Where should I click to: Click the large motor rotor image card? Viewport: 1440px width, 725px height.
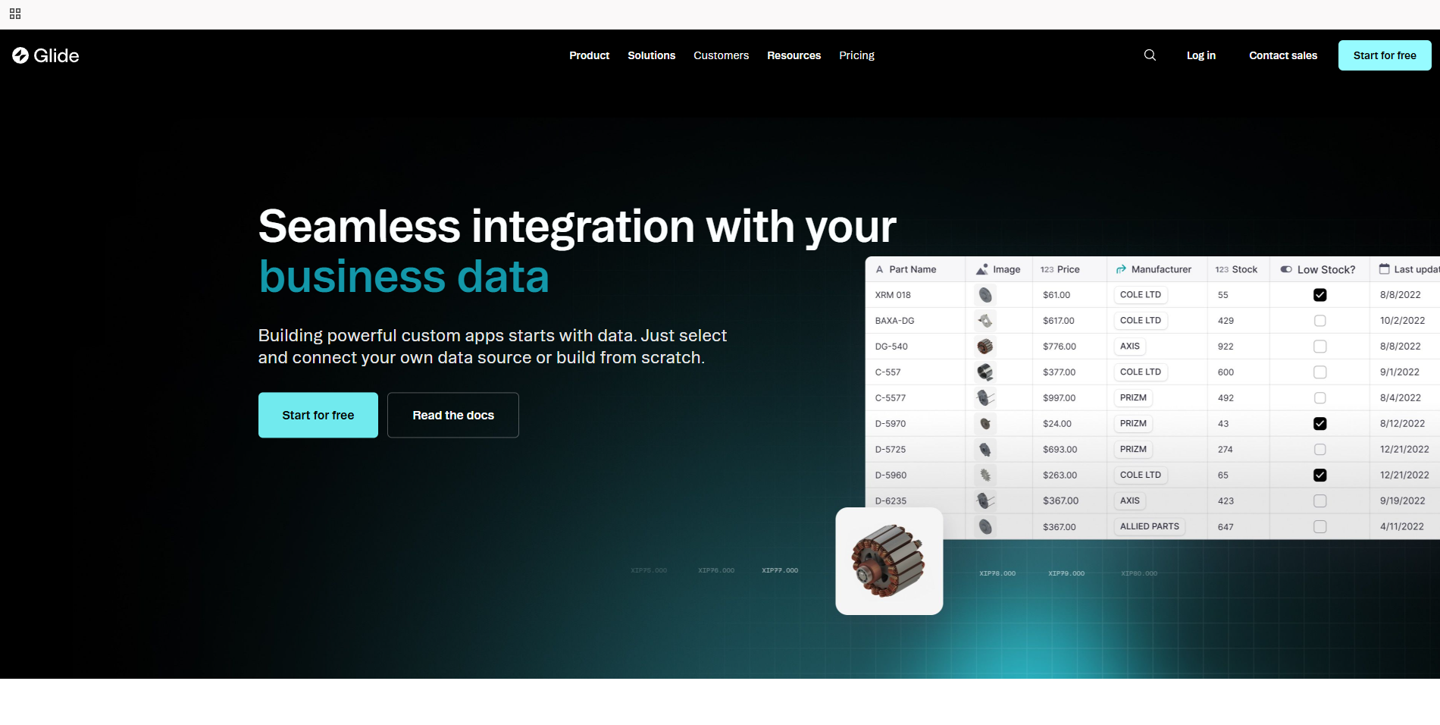tap(889, 561)
